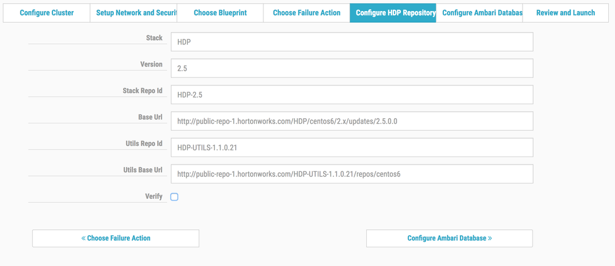Select the Choose Failure Action tab
615x266 pixels.
click(x=307, y=13)
